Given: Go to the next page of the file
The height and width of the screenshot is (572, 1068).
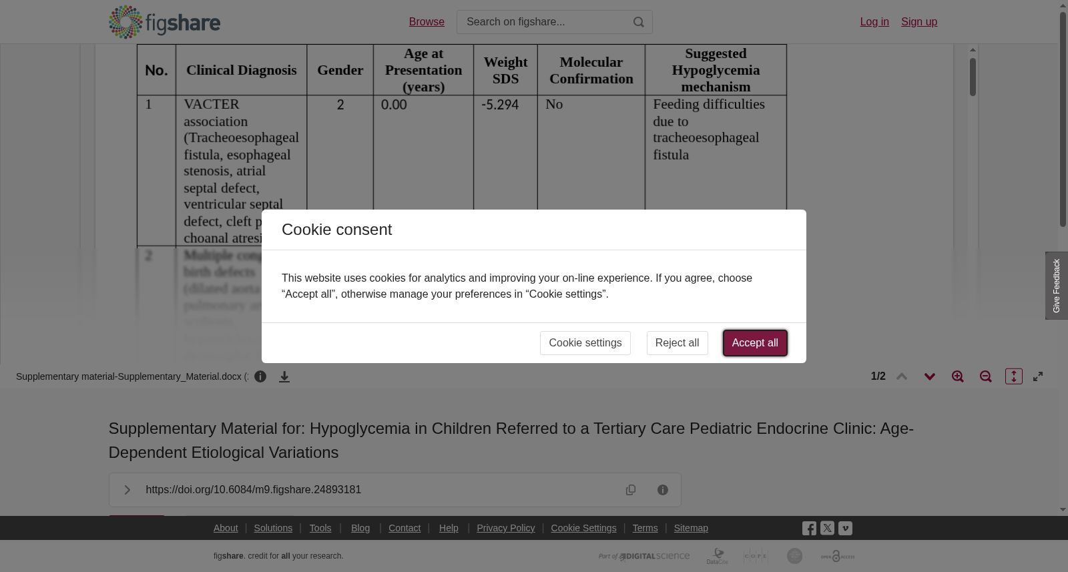Looking at the screenshot, I should (x=930, y=376).
